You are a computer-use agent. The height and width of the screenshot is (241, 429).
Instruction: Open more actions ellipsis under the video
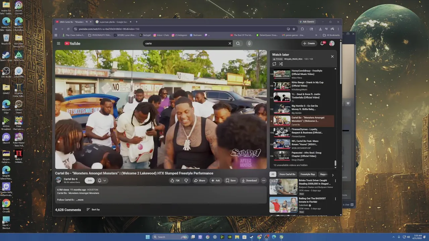point(263,180)
